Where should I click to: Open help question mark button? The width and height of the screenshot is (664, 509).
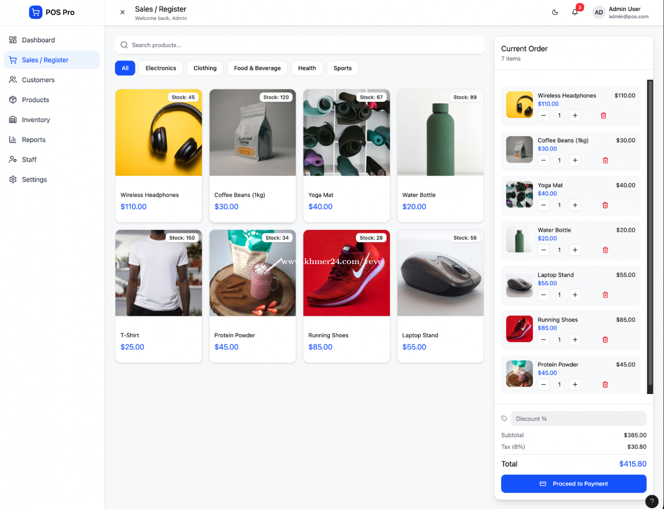point(652,501)
